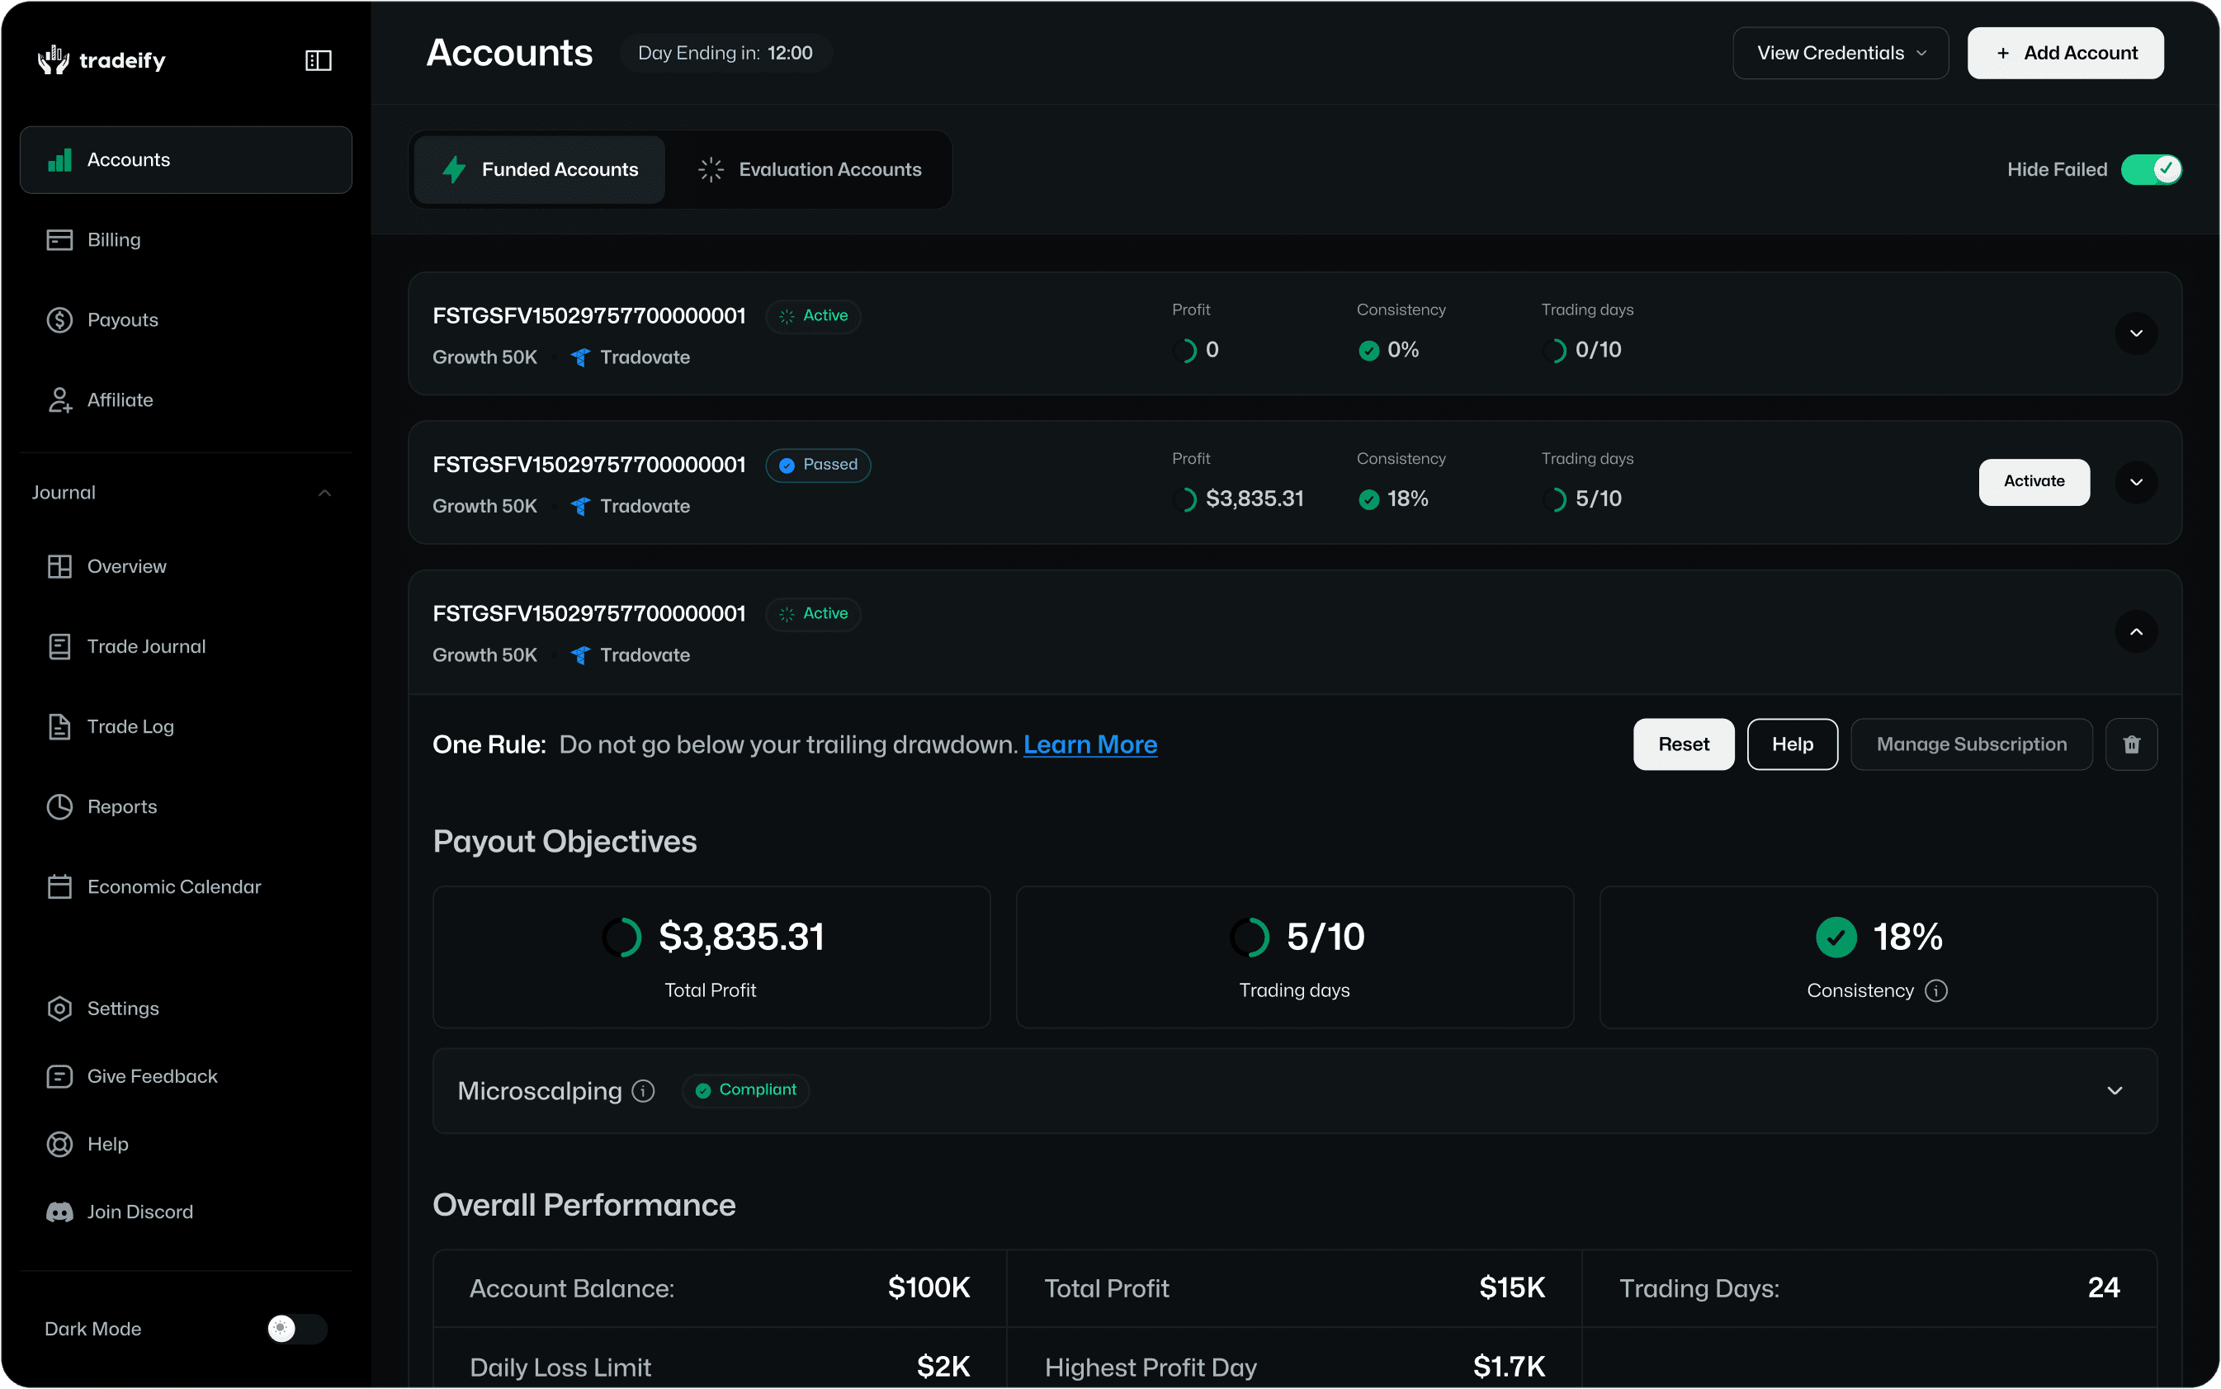
Task: Toggle the Hide Failed switch
Action: point(2150,169)
